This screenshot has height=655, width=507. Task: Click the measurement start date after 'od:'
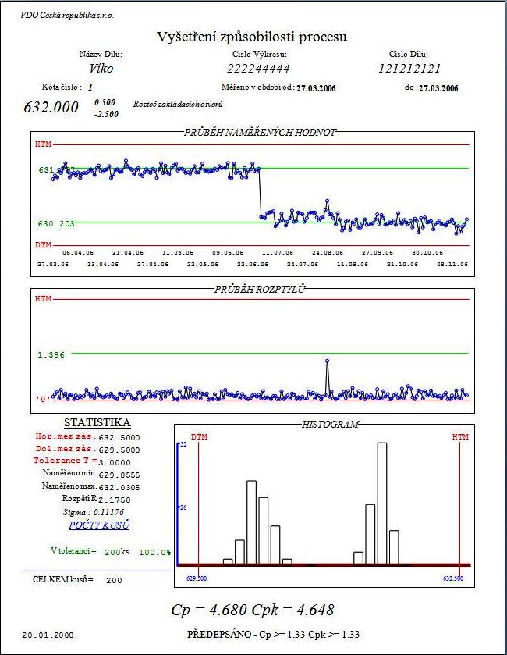[316, 88]
